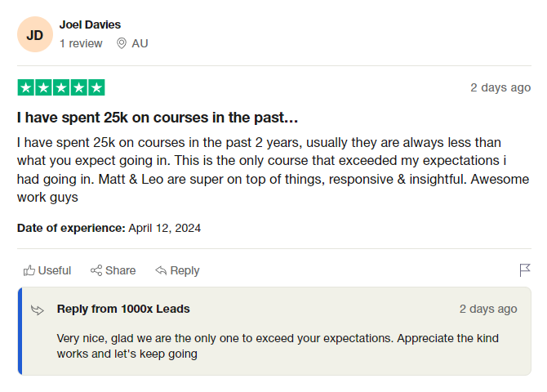Click the JD profile avatar
The width and height of the screenshot is (547, 392).
click(x=35, y=35)
